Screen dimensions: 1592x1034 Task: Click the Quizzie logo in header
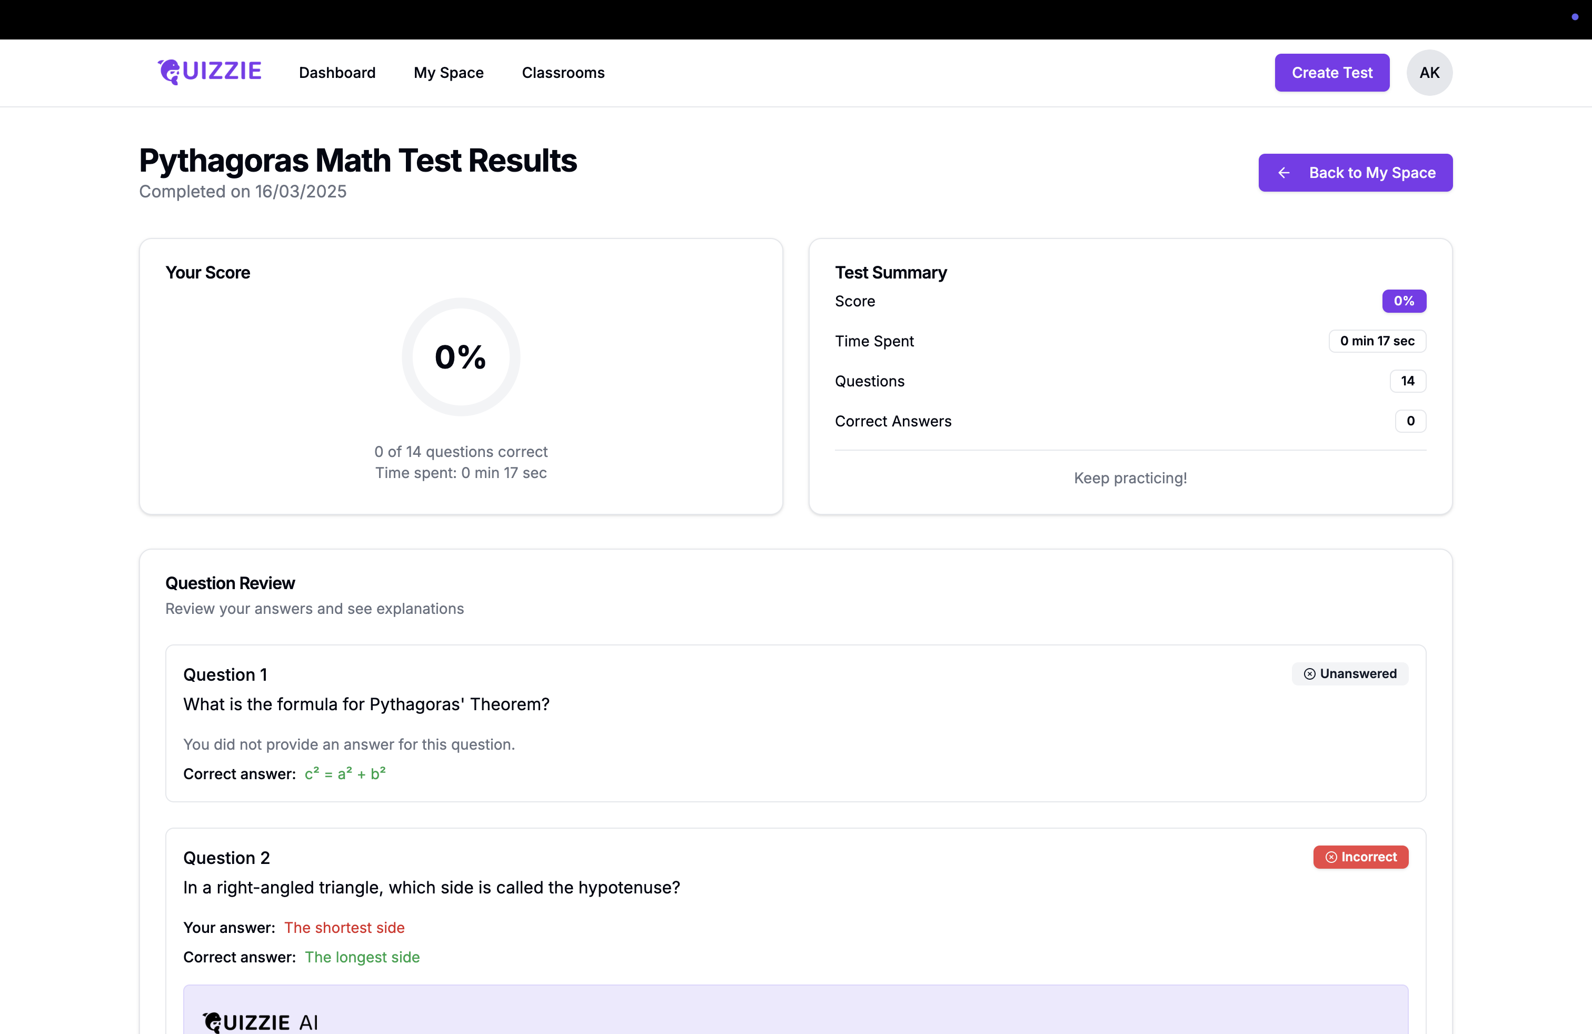210,72
